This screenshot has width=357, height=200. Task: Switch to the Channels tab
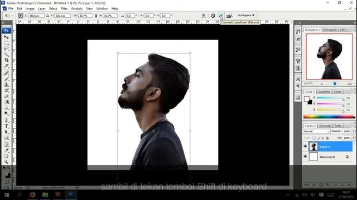point(325,126)
